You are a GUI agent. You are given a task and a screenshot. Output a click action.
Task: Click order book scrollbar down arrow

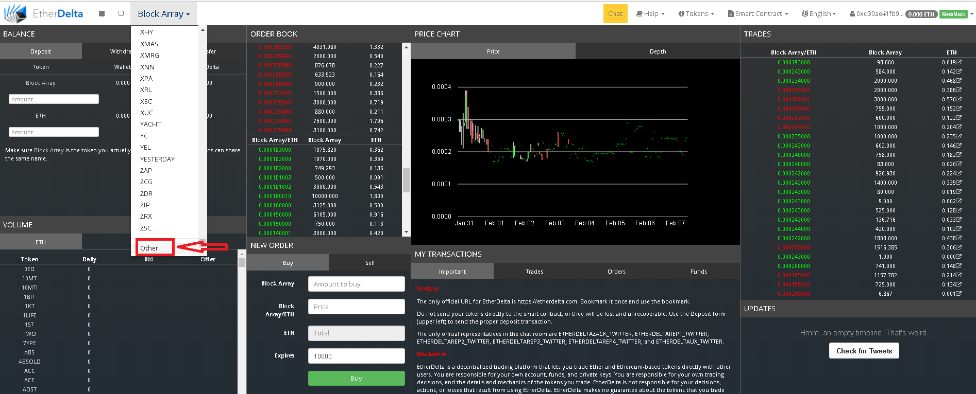(x=406, y=232)
